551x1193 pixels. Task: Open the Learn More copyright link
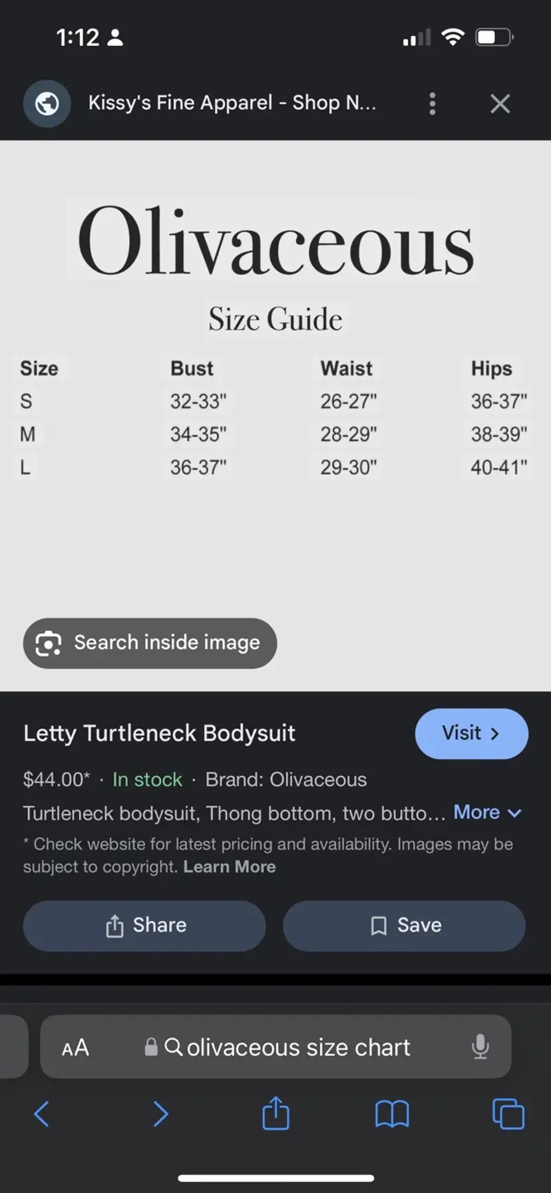(x=229, y=867)
